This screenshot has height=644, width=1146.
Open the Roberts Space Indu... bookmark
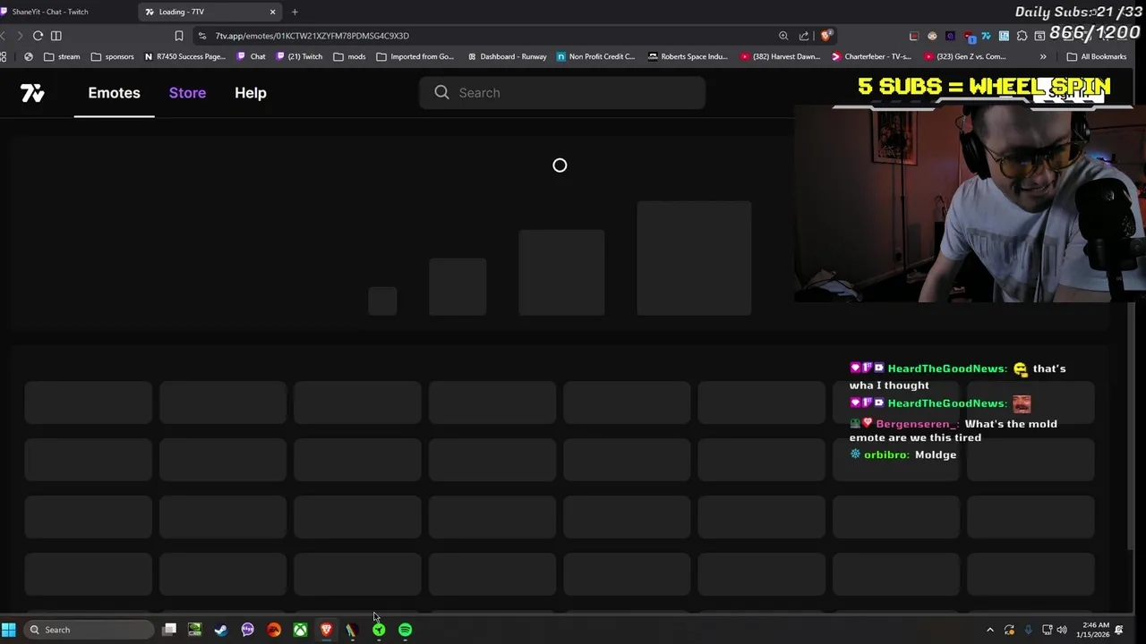click(688, 56)
